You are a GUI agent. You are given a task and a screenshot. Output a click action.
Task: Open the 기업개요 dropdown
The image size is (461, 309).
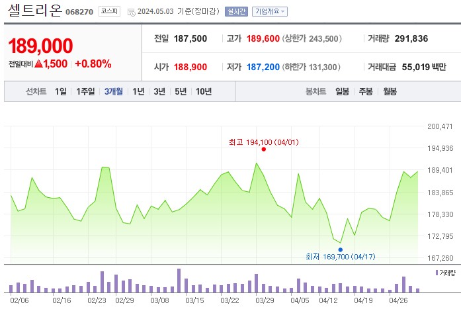270,11
